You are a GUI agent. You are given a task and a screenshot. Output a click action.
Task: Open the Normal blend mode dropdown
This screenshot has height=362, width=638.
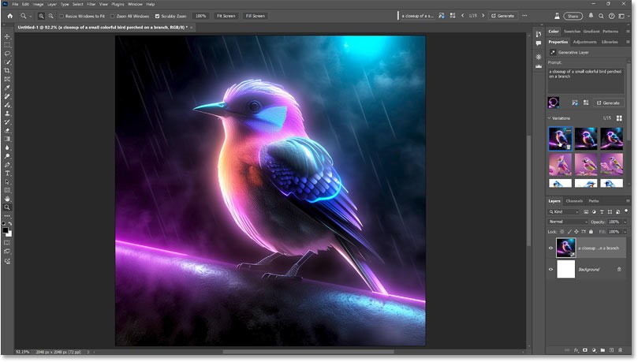(x=567, y=222)
